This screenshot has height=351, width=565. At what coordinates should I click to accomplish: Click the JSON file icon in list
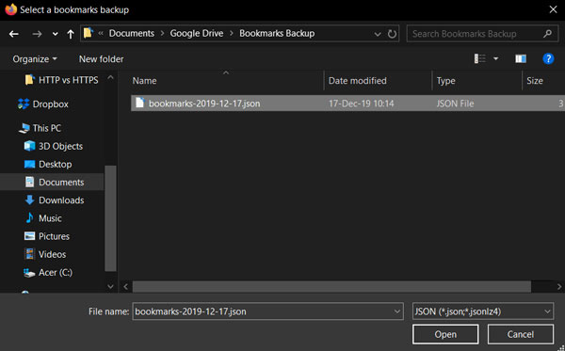[139, 103]
